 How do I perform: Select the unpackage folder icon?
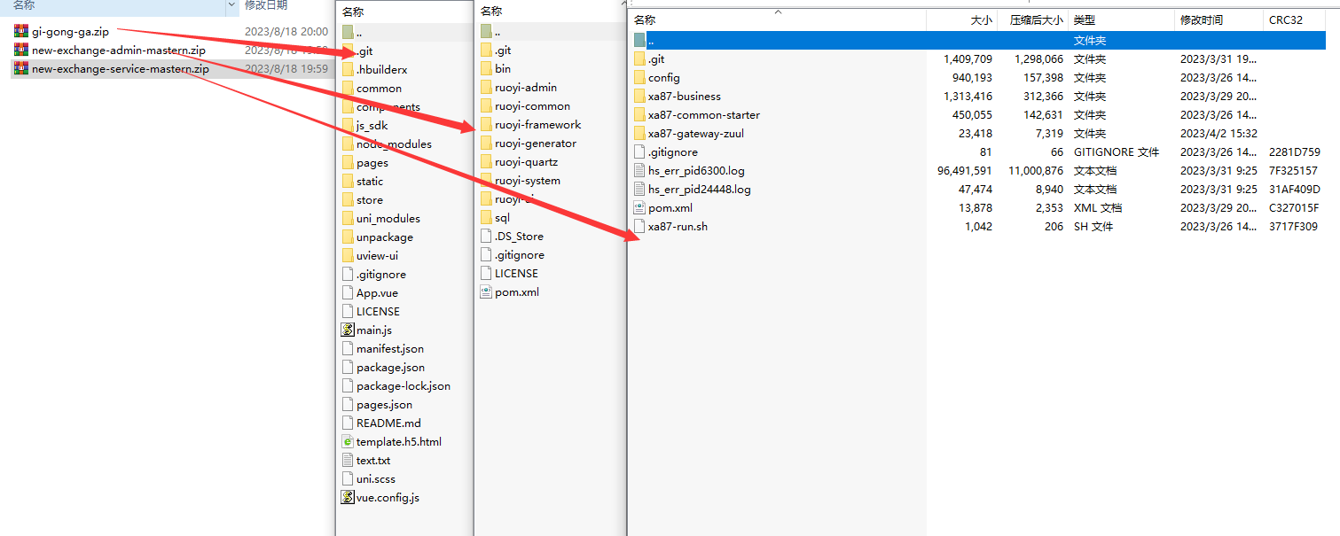(x=348, y=237)
